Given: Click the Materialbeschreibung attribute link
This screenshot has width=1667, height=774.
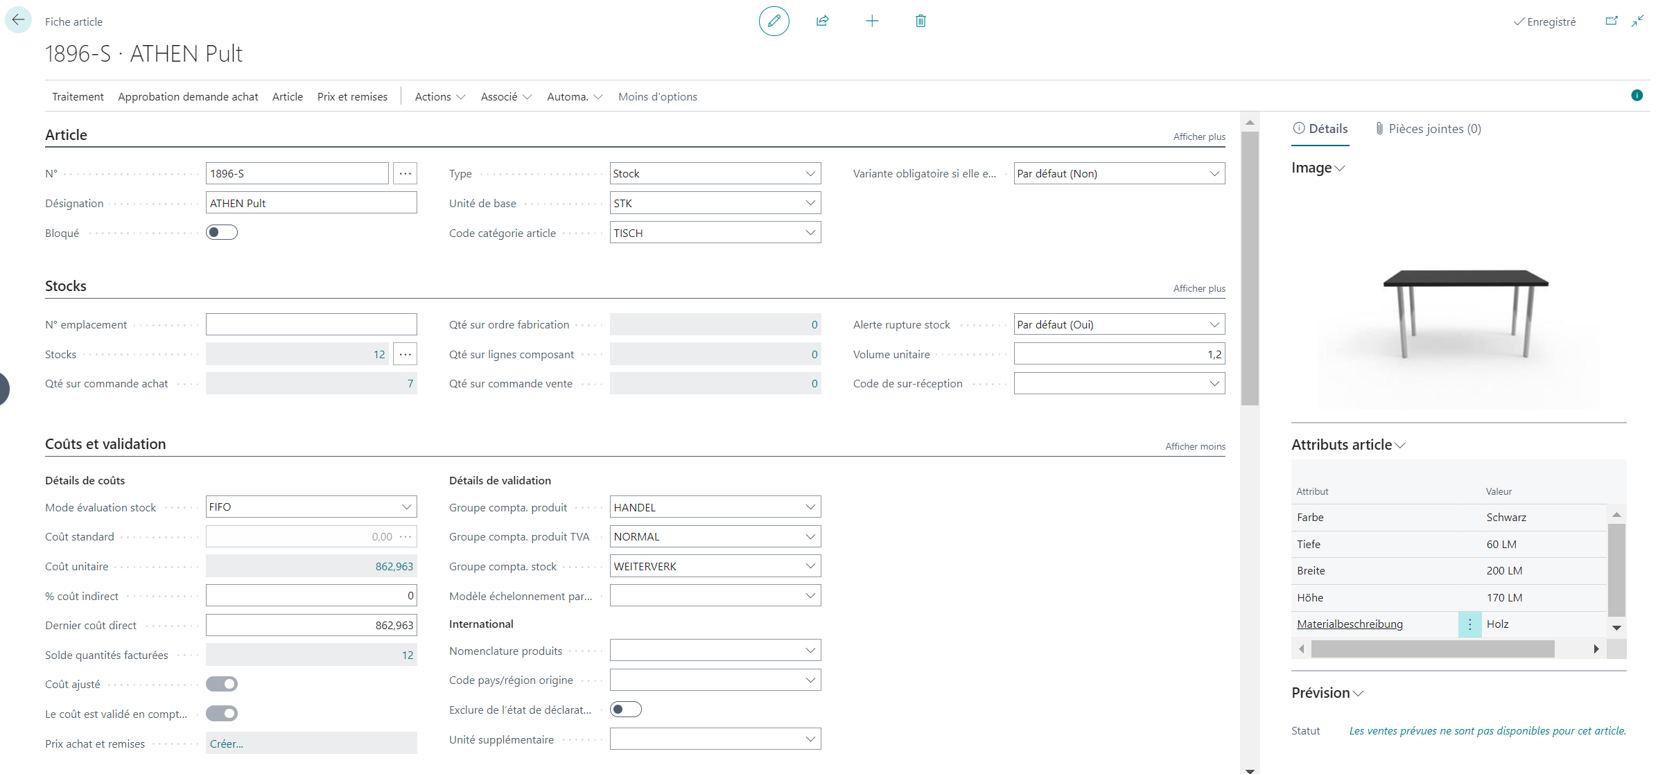Looking at the screenshot, I should click(x=1350, y=624).
